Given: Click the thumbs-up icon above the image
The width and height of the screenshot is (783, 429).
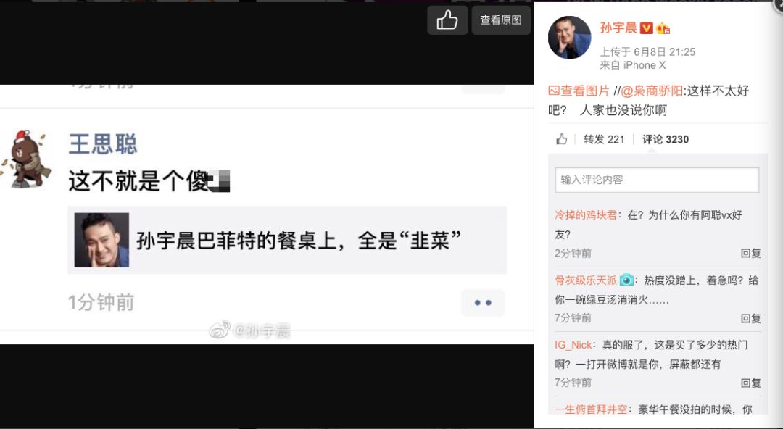Looking at the screenshot, I should 447,20.
